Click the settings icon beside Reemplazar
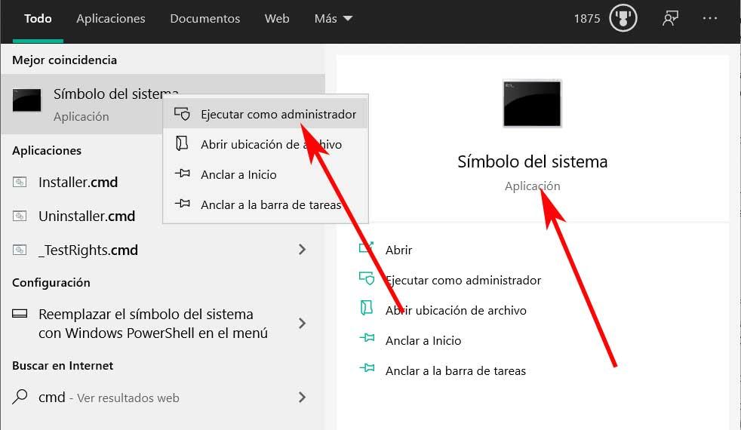 20,313
